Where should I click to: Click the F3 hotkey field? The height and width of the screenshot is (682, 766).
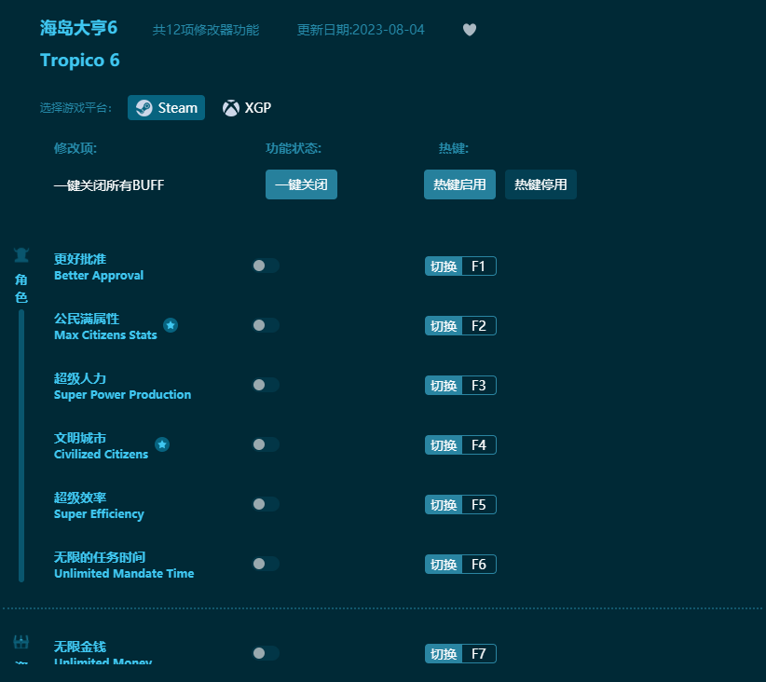479,386
